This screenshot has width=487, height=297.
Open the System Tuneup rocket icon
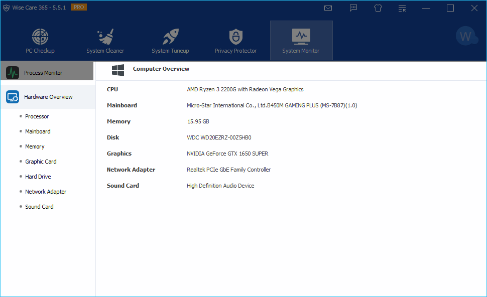(x=171, y=37)
